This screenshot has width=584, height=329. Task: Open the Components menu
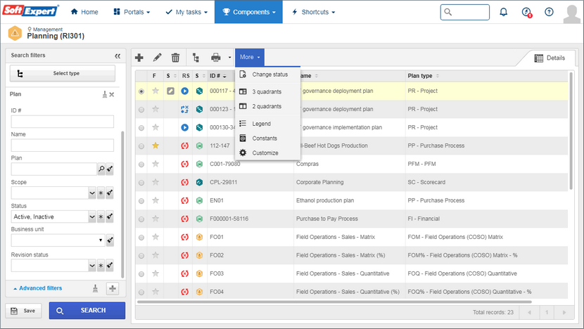[248, 12]
